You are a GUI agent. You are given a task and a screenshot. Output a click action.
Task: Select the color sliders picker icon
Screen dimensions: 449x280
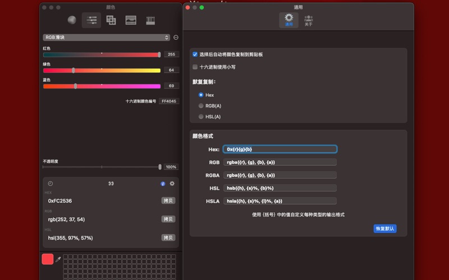tap(91, 20)
